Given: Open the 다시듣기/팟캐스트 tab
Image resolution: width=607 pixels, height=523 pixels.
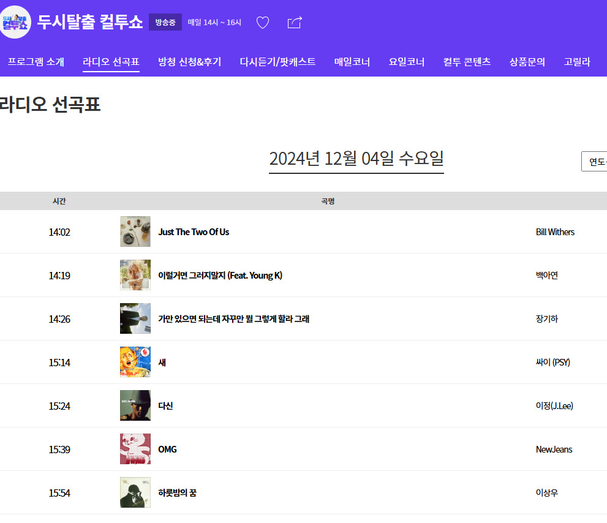Looking at the screenshot, I should tap(277, 62).
